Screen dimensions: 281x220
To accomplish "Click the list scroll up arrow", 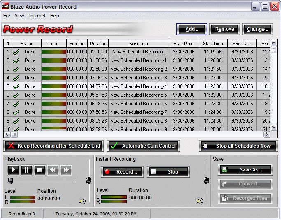I will click(274, 43).
